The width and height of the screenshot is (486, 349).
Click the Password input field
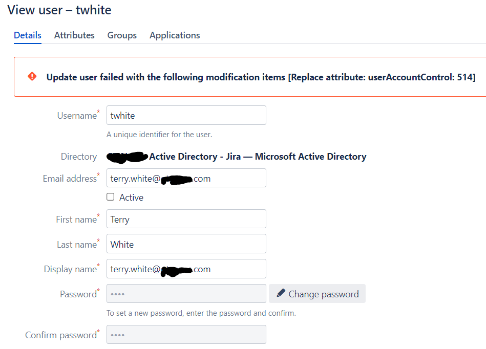186,294
